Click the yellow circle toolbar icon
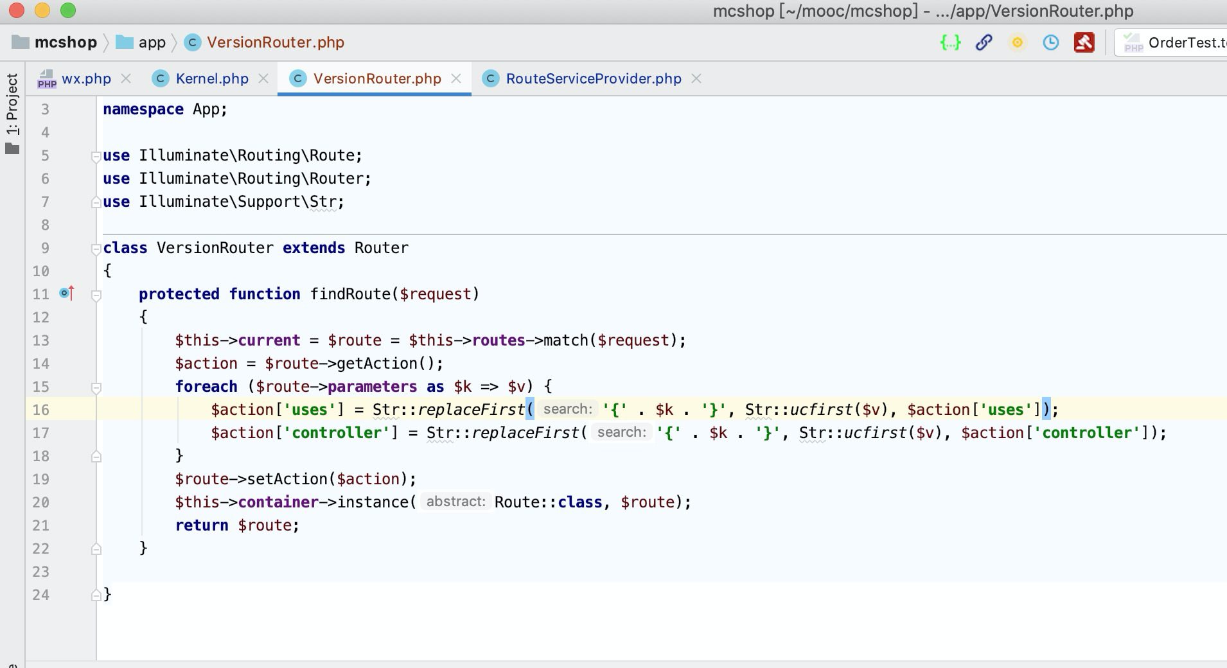 pyautogui.click(x=1017, y=43)
